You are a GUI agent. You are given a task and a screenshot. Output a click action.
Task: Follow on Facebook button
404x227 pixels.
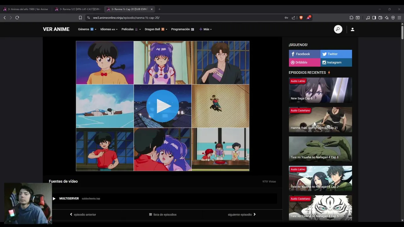(x=305, y=54)
